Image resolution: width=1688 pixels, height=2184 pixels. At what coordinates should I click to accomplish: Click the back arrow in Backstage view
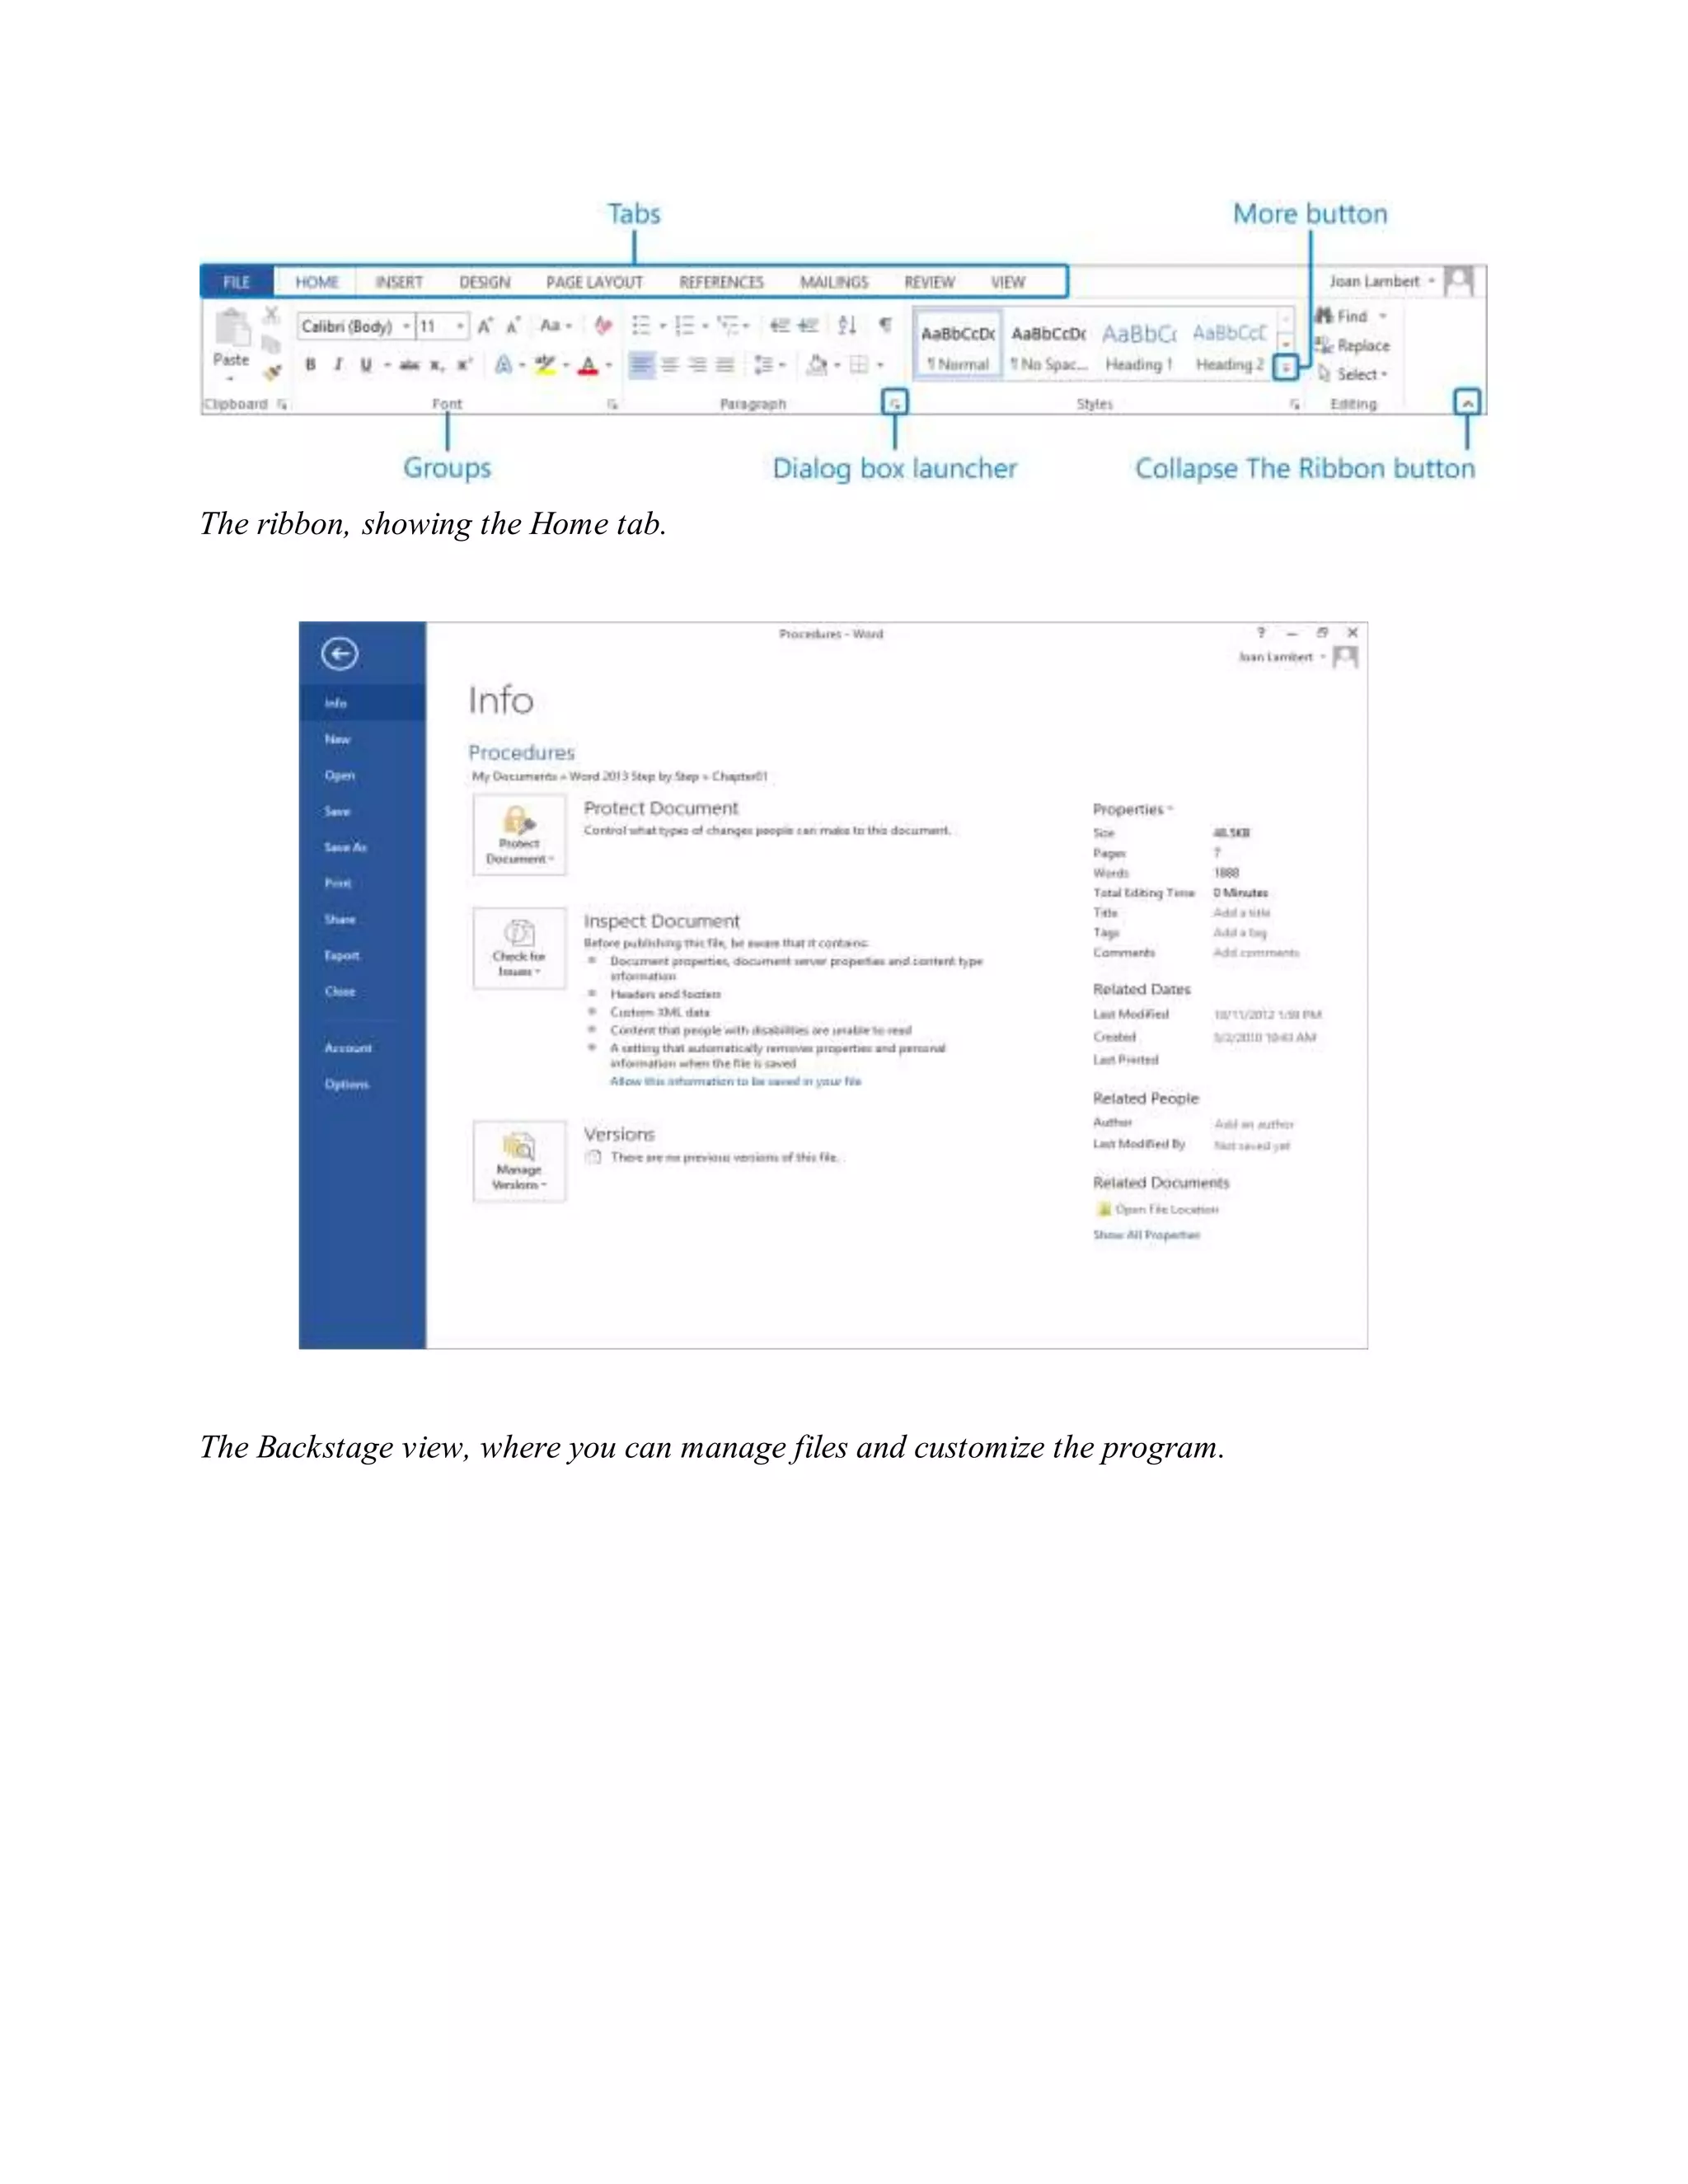coord(340,654)
